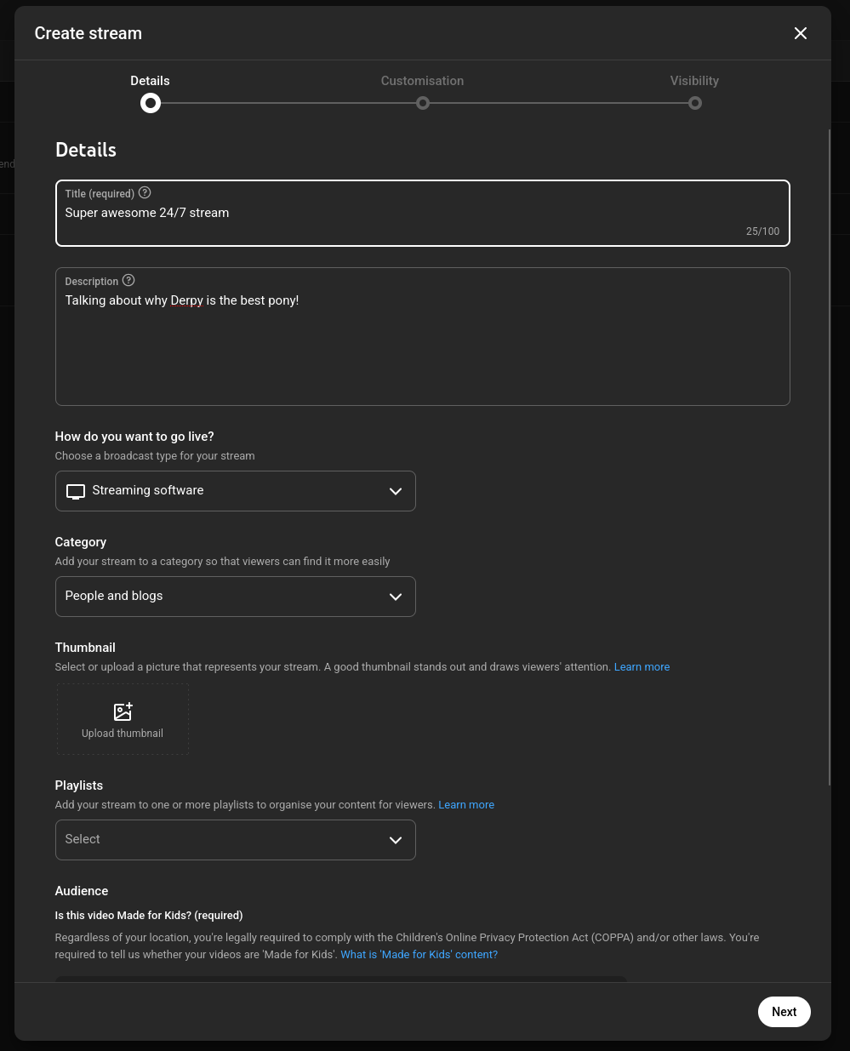The width and height of the screenshot is (850, 1051).
Task: Click the Visibility step circle indicator
Action: (694, 102)
